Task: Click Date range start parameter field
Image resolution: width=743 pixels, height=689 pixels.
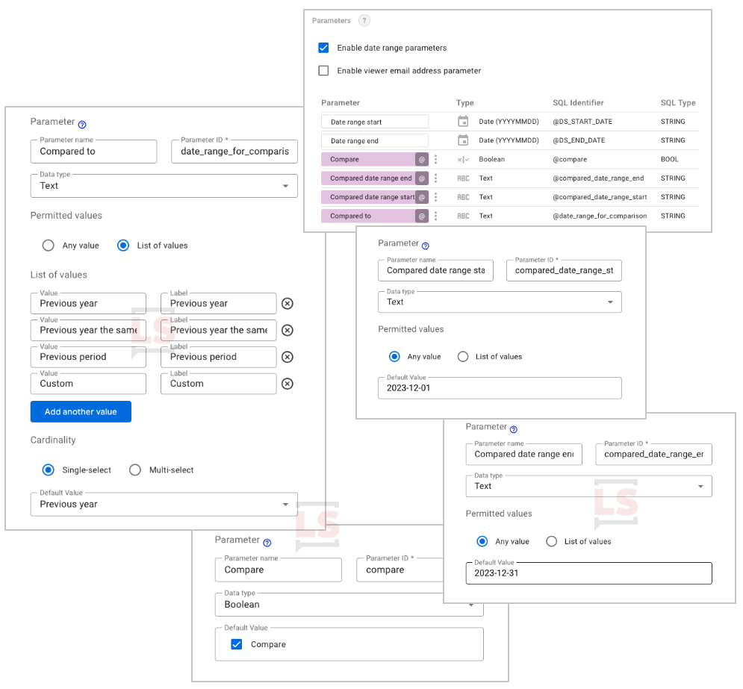Action: [374, 122]
